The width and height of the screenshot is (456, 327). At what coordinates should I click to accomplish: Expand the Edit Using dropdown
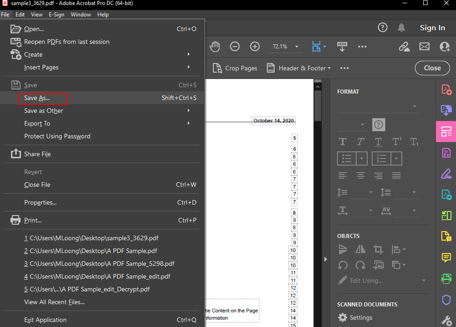click(424, 280)
